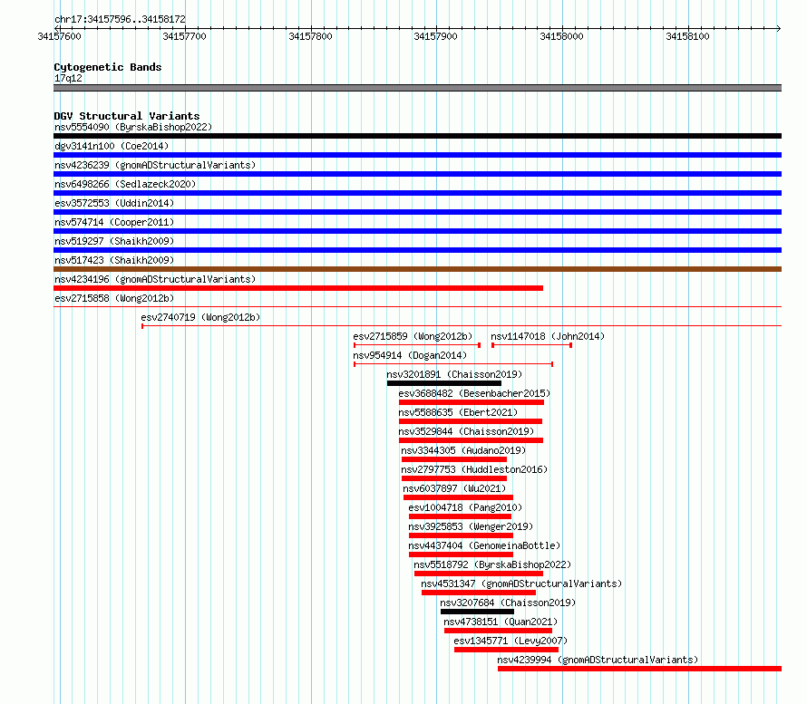Click the nsv5518792 (ByrskaBishop2022) label
The image size is (807, 704).
coord(492,564)
